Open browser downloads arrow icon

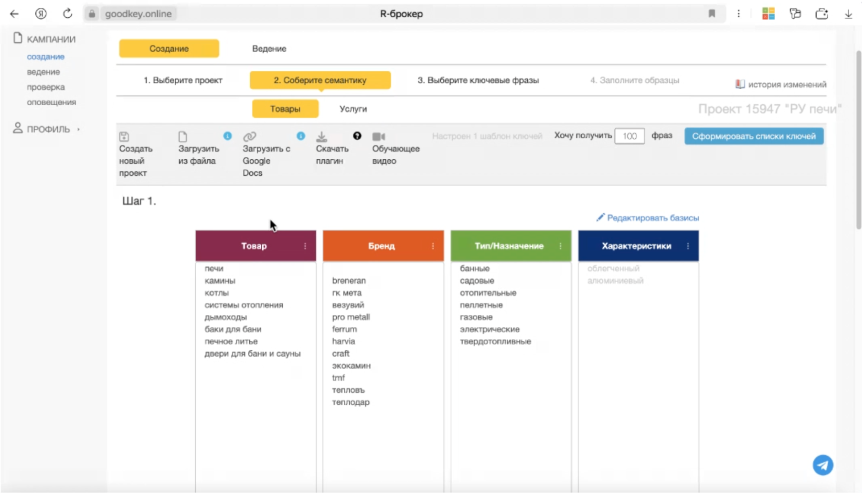click(848, 14)
